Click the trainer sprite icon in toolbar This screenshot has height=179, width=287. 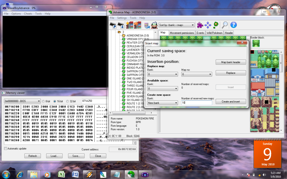pos(154,25)
